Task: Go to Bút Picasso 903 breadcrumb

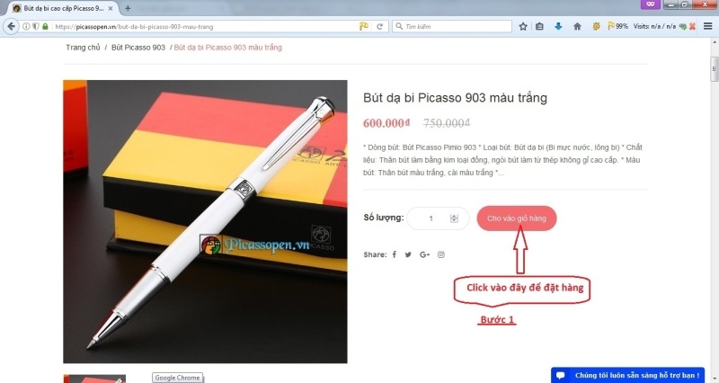Action: click(x=138, y=48)
